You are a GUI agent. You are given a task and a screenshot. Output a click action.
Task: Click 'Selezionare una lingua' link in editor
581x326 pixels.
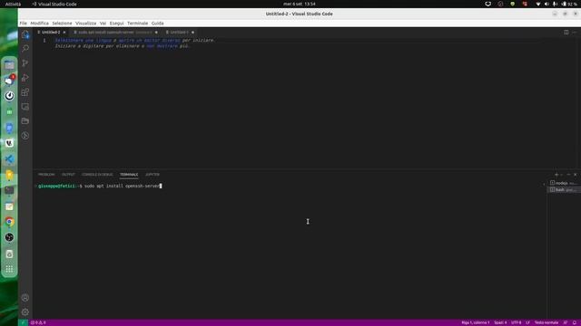(x=84, y=40)
